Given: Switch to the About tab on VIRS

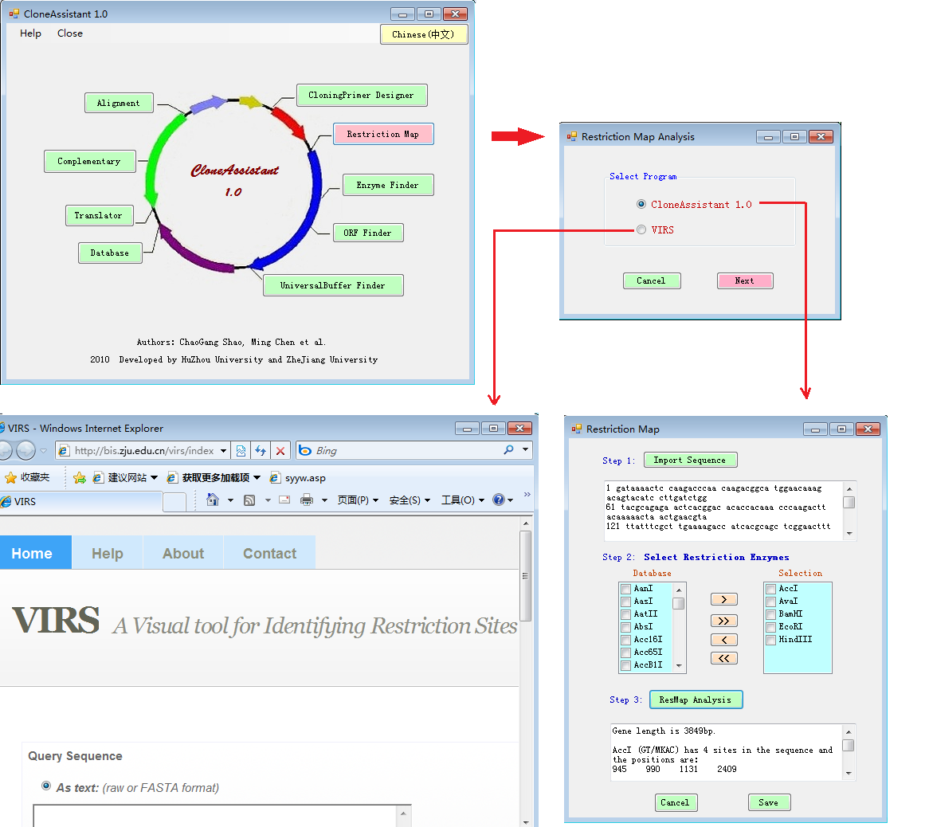Looking at the screenshot, I should (x=183, y=553).
